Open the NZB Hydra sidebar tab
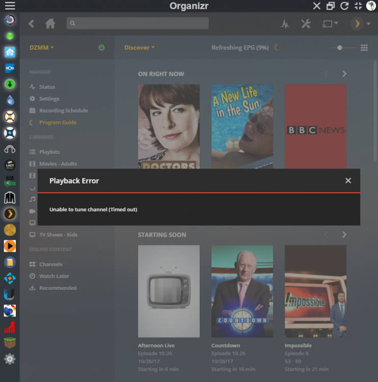378x382 pixels. (10, 181)
